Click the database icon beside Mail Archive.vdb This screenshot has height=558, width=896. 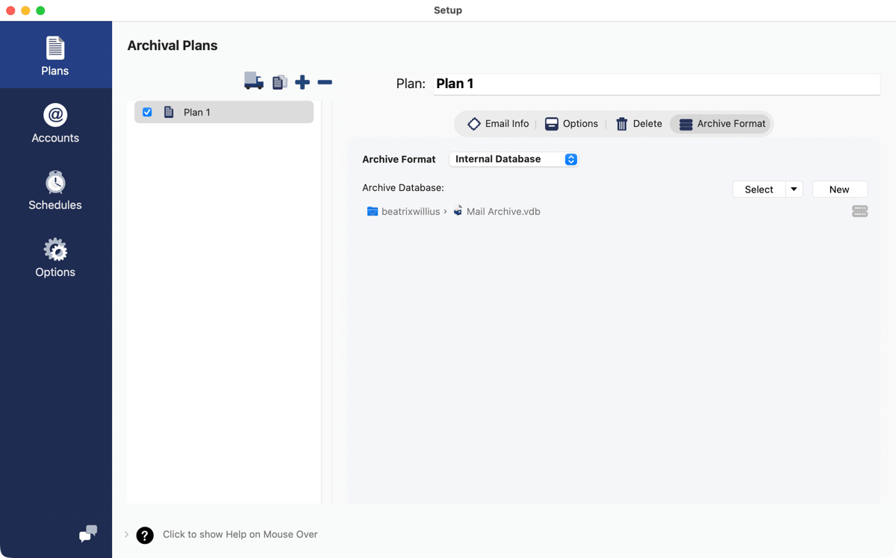(859, 211)
